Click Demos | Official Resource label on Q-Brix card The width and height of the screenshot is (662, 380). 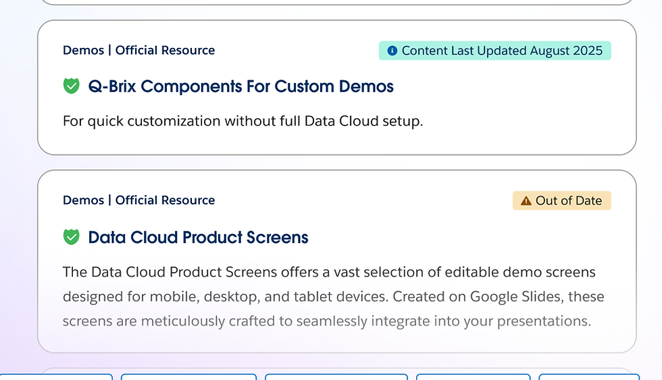pyautogui.click(x=139, y=50)
